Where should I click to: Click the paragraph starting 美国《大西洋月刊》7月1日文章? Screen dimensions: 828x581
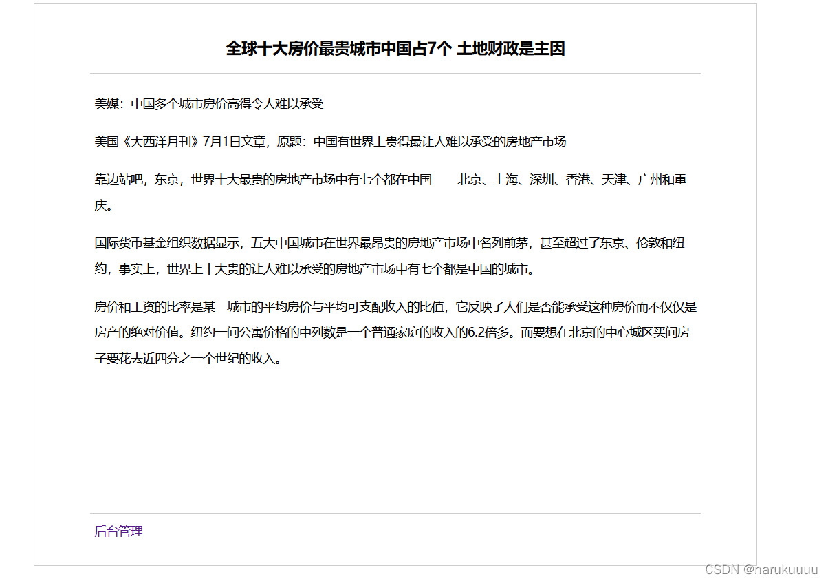[x=330, y=142]
